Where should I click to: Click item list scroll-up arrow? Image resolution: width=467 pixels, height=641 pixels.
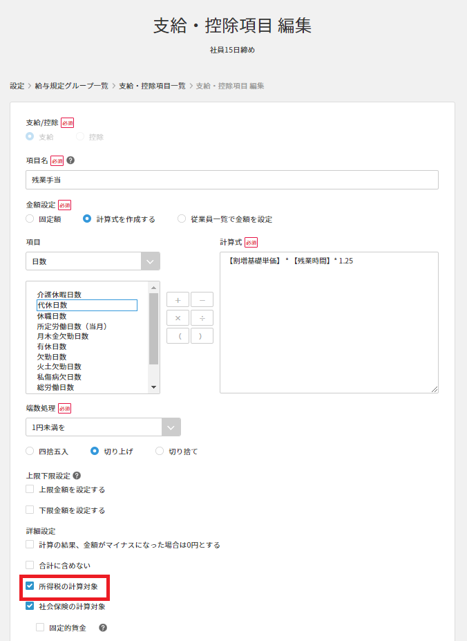coord(153,288)
